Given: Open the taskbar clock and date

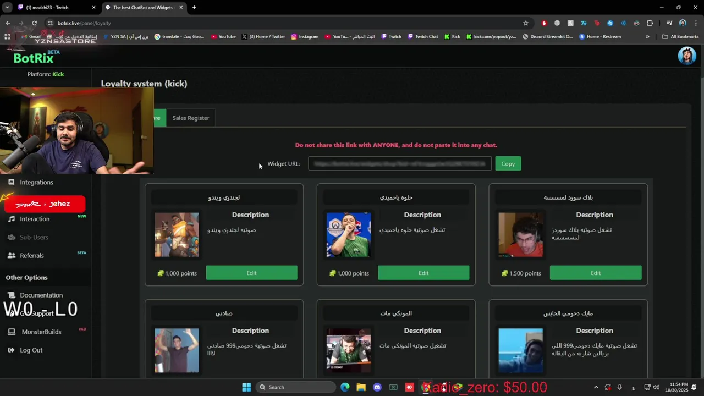Looking at the screenshot, I should 676,387.
